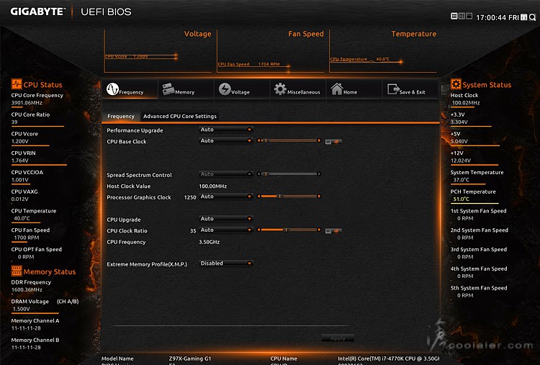Click the CPU Frequency 3.50GHz value
The image size is (540, 365).
click(x=210, y=242)
